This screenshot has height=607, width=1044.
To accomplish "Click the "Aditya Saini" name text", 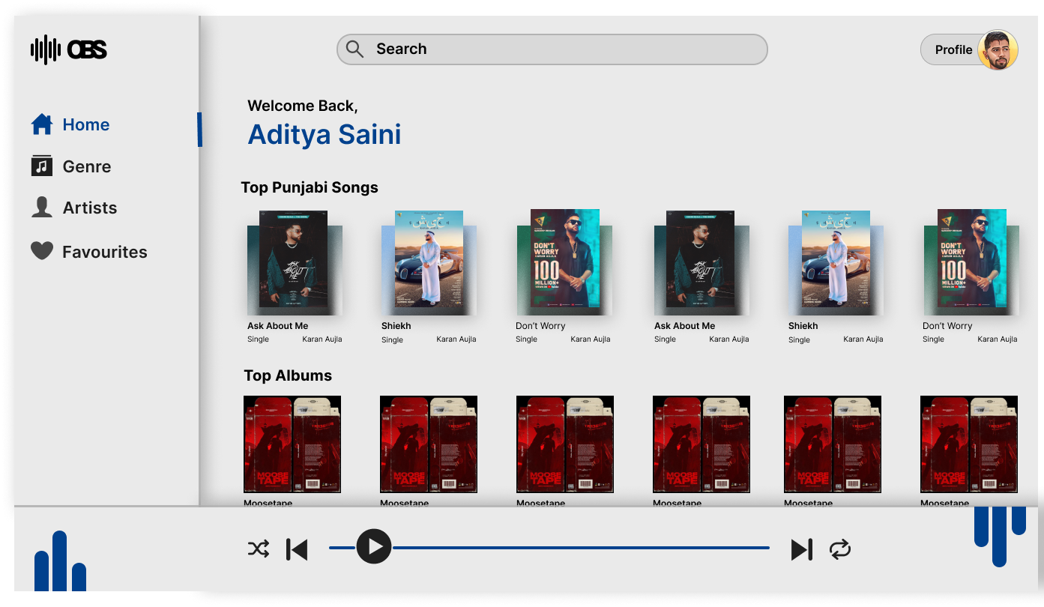I will pyautogui.click(x=325, y=135).
